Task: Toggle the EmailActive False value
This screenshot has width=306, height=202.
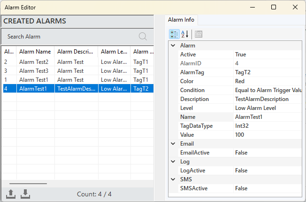Action: point(268,153)
